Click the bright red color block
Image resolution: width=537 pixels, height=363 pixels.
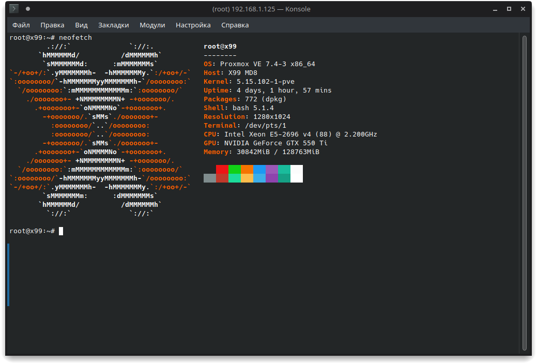(222, 169)
